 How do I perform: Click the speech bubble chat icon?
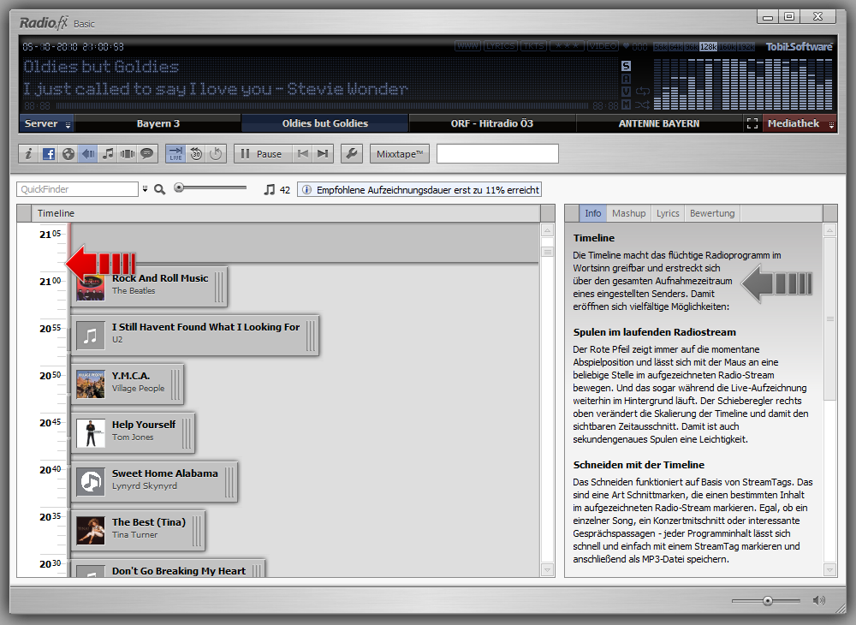click(147, 154)
